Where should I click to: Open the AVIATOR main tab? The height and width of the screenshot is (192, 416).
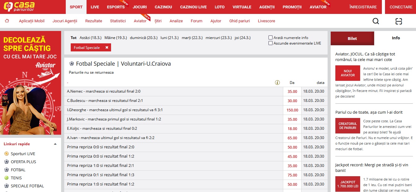click(x=318, y=7)
